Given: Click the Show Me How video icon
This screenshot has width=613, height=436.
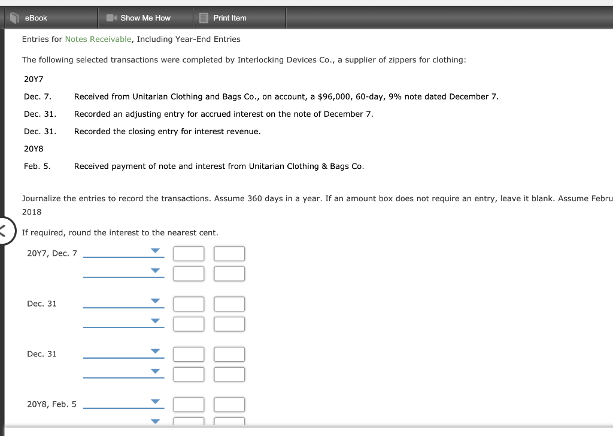Looking at the screenshot, I should (111, 17).
